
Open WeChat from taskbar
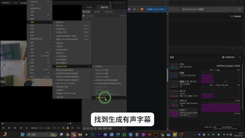pos(74,135)
